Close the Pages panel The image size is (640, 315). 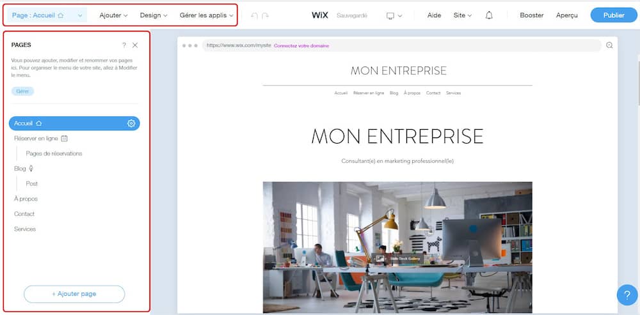coord(135,45)
